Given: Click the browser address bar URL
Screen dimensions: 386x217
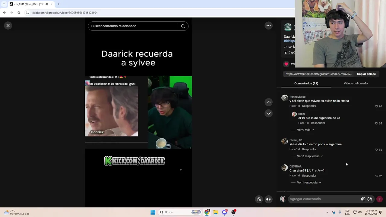Looking at the screenshot, I should (x=65, y=13).
